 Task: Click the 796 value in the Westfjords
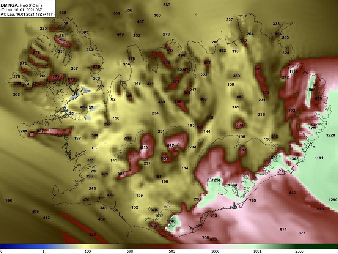(x=61, y=40)
